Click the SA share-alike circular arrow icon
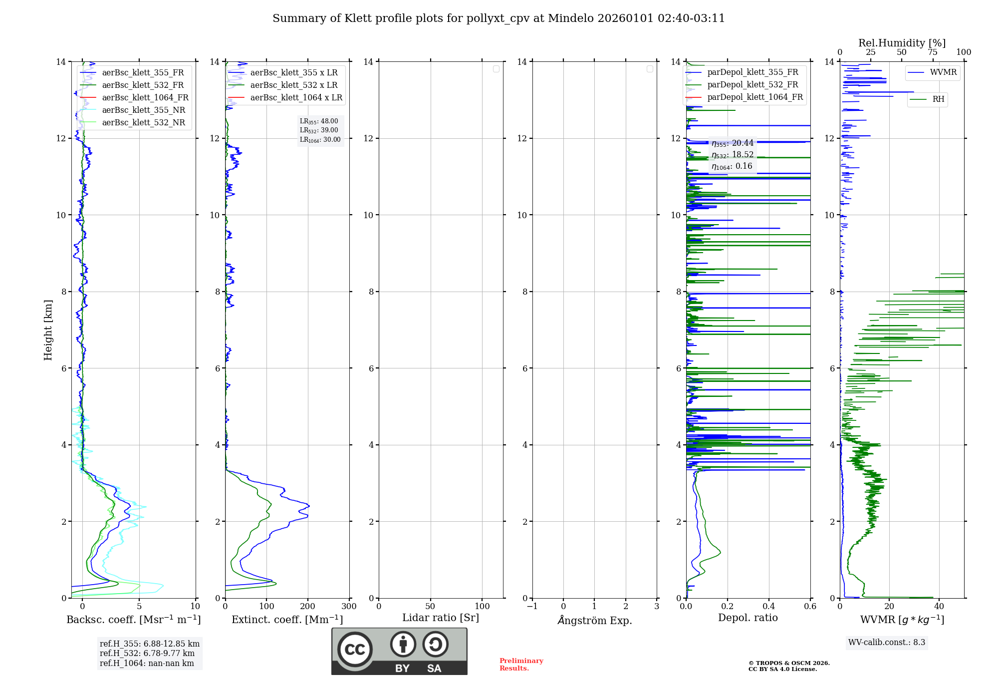 click(435, 644)
